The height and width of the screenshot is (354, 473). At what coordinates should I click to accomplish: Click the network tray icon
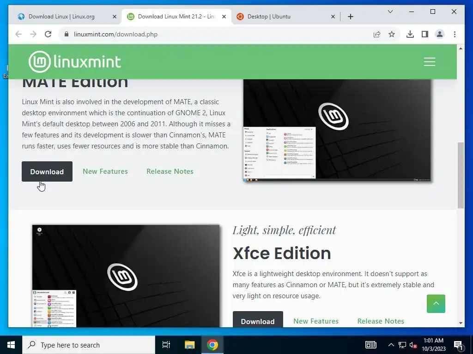coord(402,345)
